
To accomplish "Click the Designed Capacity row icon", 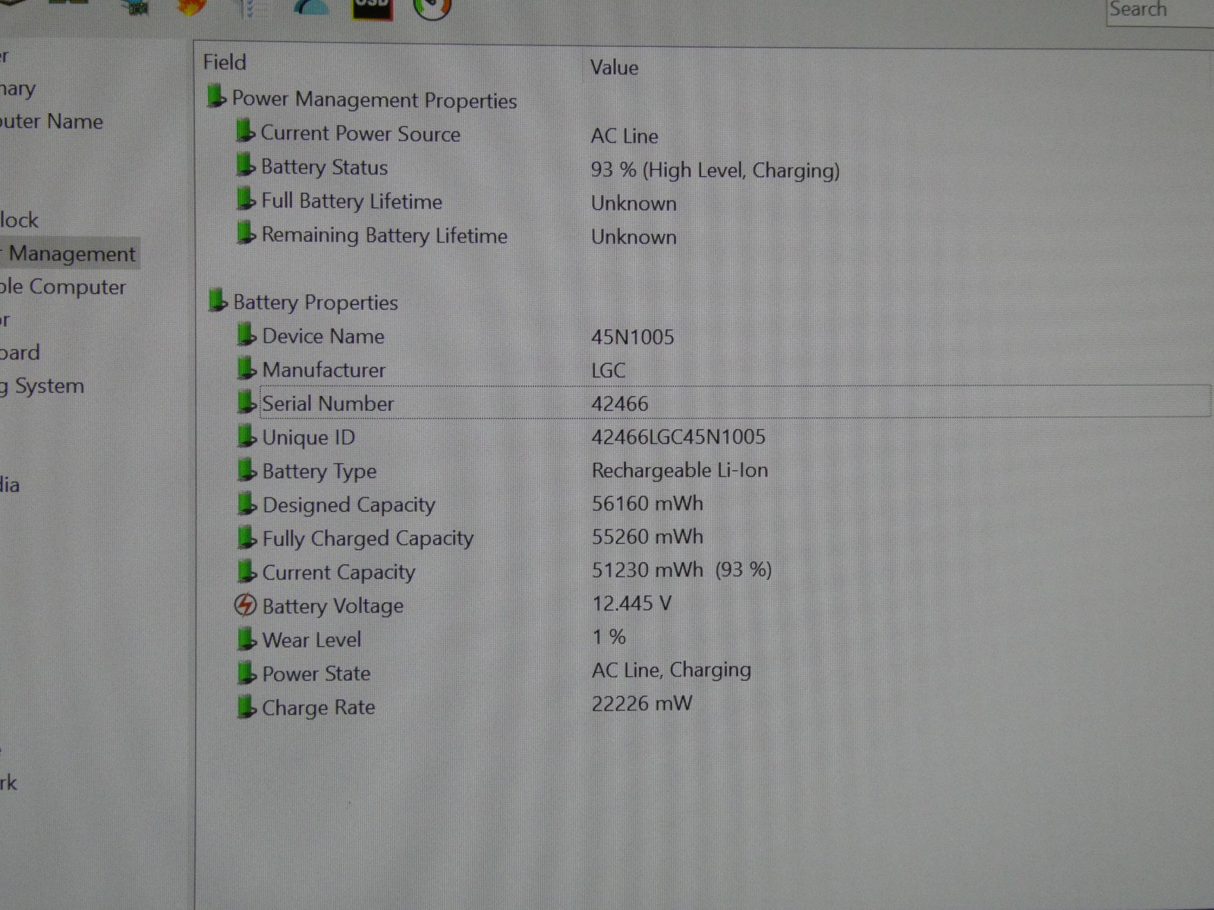I will (x=247, y=503).
